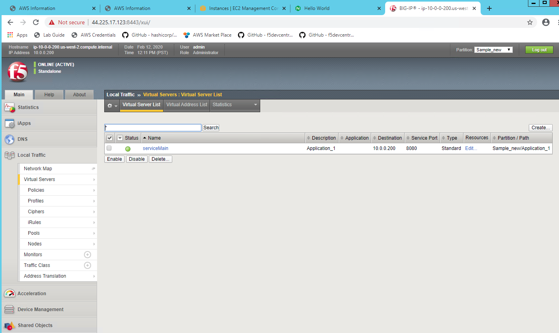Open the Partition dropdown showing Sample_new

493,50
